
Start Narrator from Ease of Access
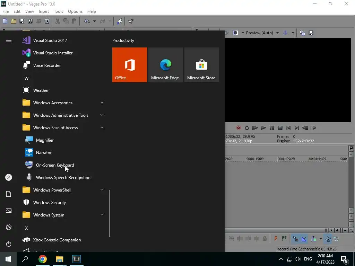click(x=63, y=153)
